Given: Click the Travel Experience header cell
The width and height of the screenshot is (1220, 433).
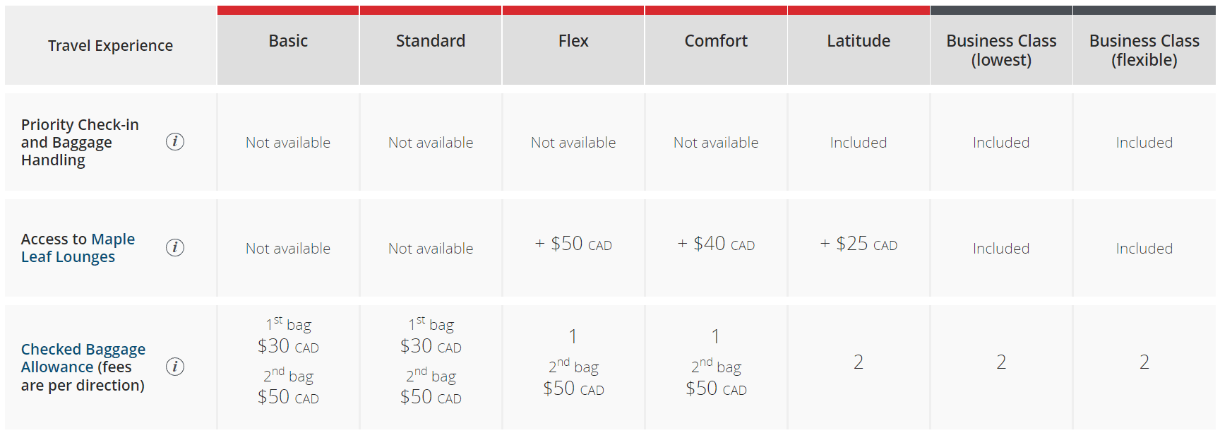Looking at the screenshot, I should click(x=110, y=46).
